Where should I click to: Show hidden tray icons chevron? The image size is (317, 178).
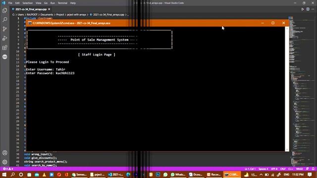coord(261,175)
